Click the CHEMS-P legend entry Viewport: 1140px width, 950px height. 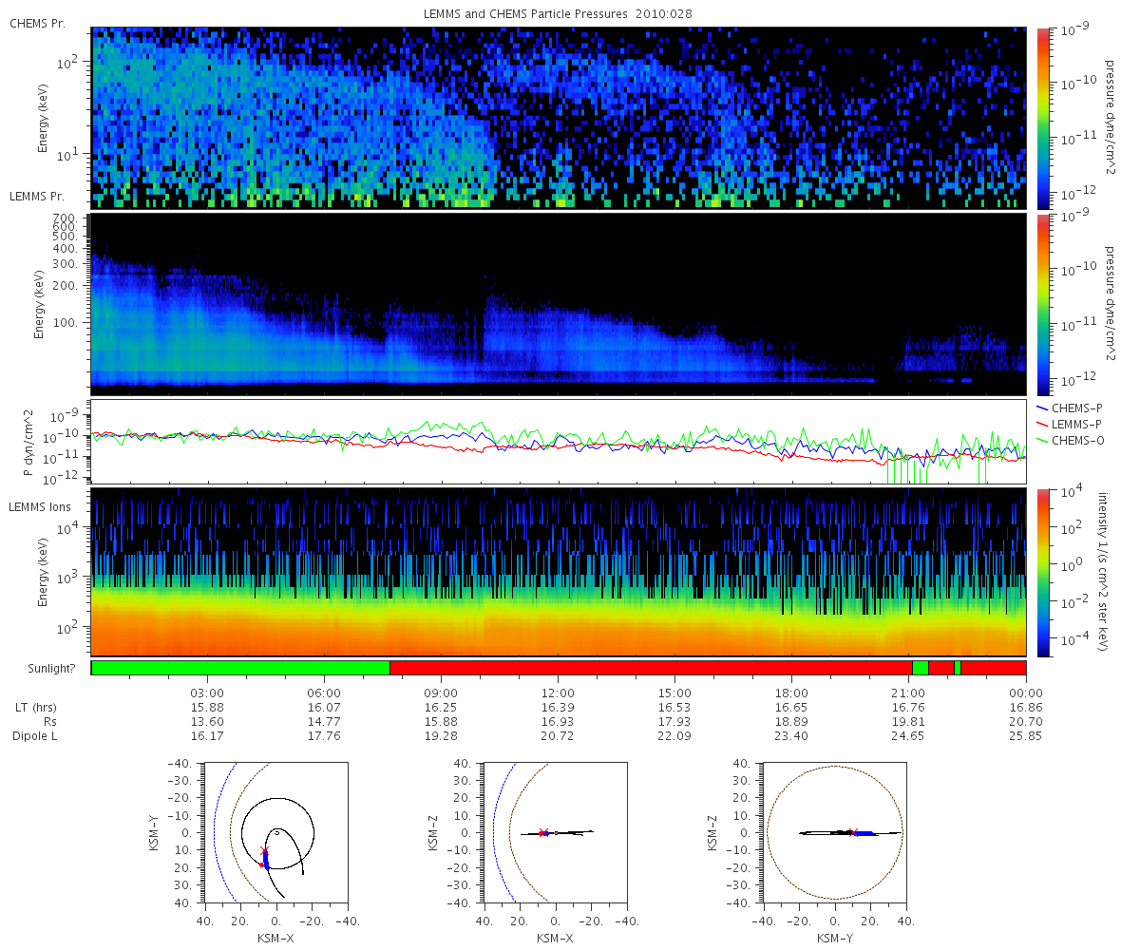click(x=1069, y=408)
